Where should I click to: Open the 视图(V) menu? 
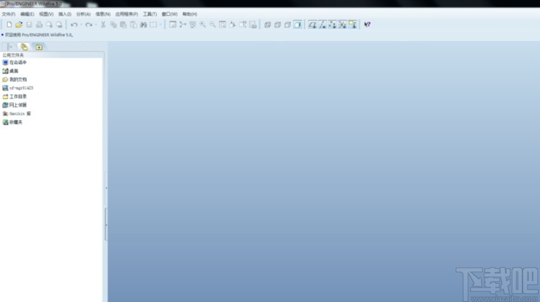46,14
